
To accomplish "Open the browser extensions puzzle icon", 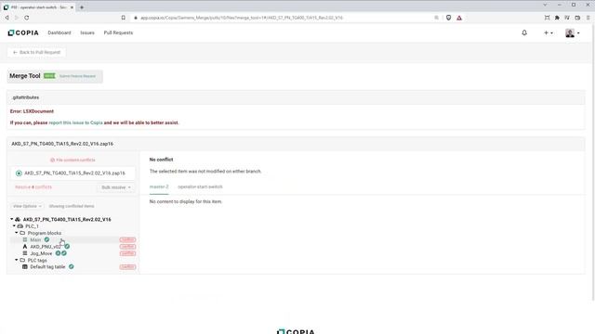I will [557, 18].
